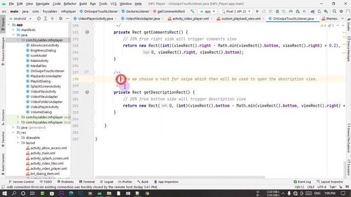Screen dimensions: 351x197
Task: Open Resource Manager side panel
Action: (x=3, y=51)
